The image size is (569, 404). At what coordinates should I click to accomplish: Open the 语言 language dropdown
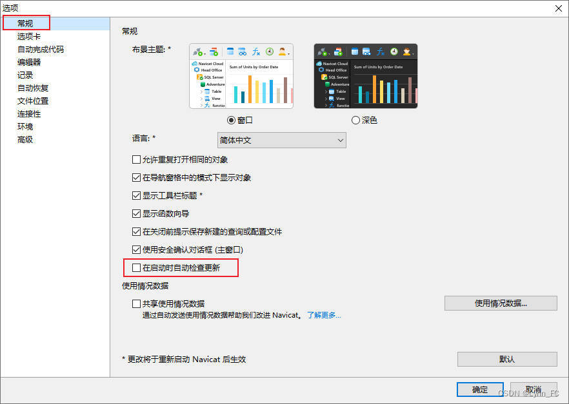tap(281, 140)
